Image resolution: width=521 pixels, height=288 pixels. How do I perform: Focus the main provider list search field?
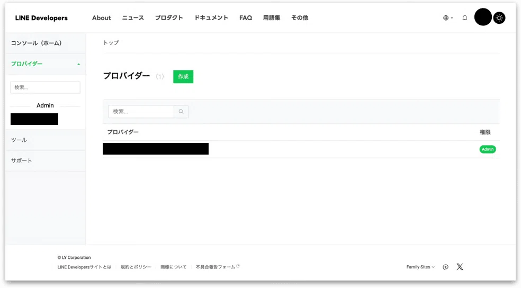pyautogui.click(x=141, y=112)
